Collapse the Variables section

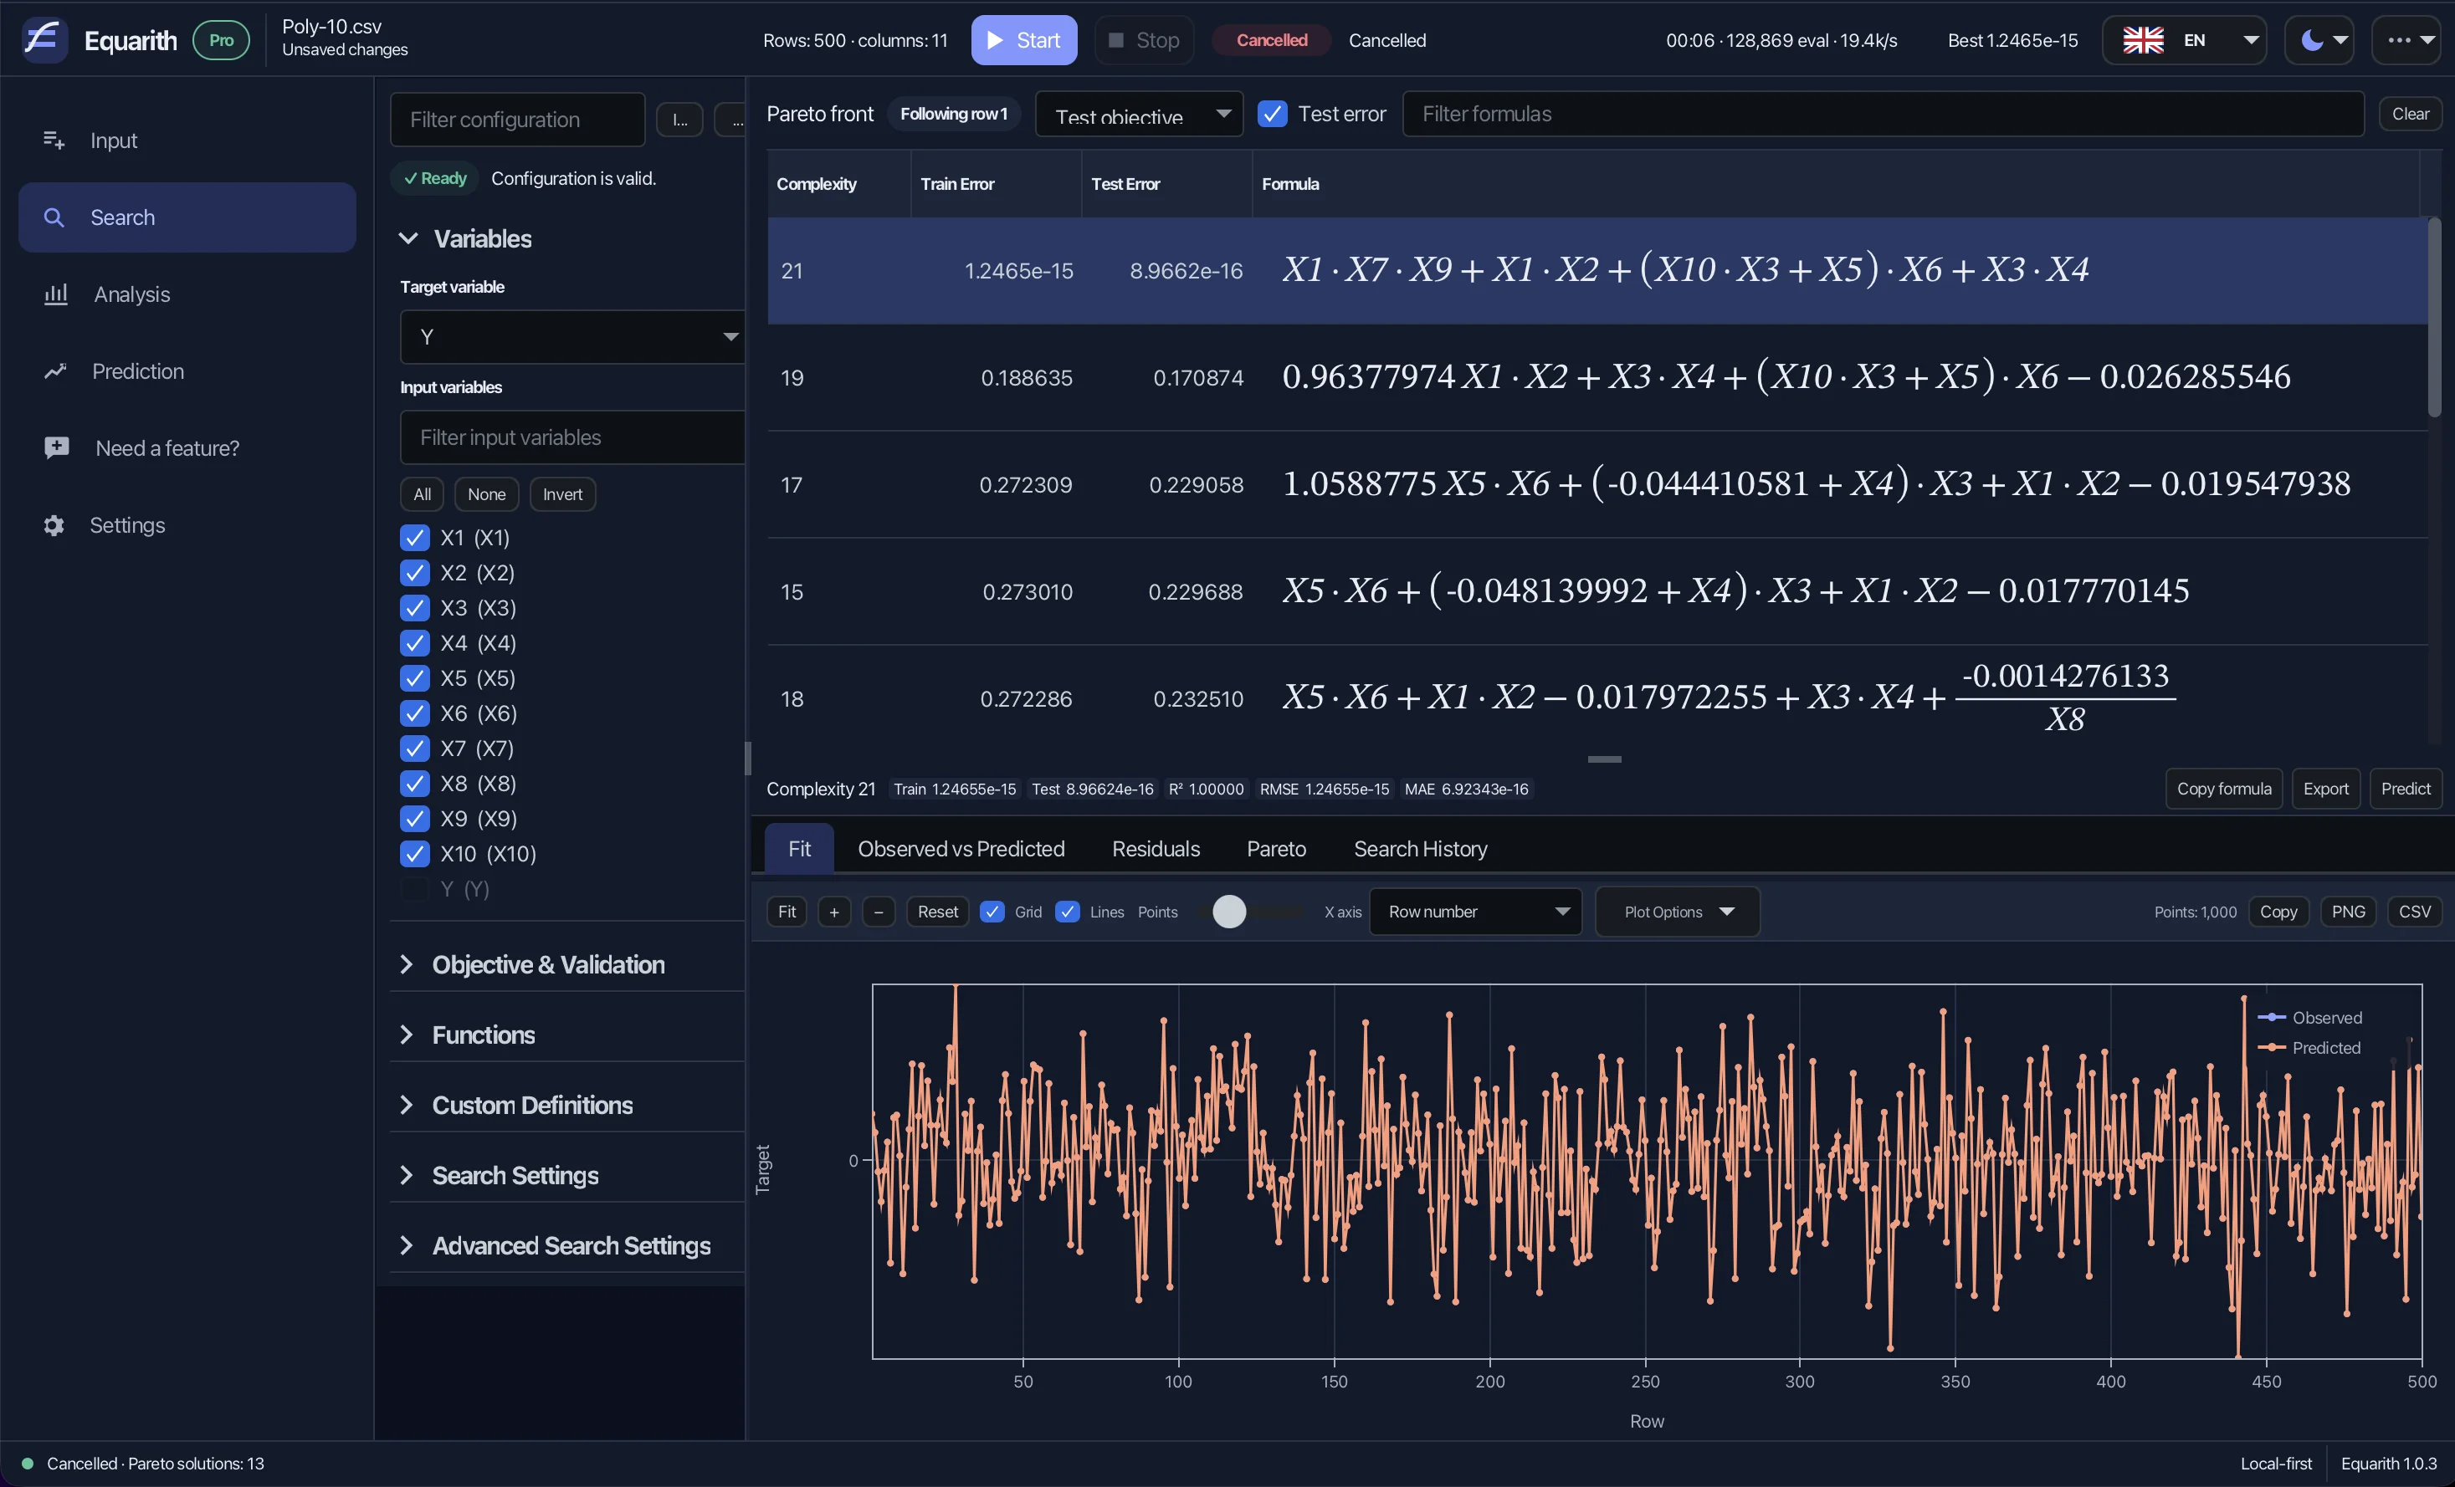click(x=407, y=238)
